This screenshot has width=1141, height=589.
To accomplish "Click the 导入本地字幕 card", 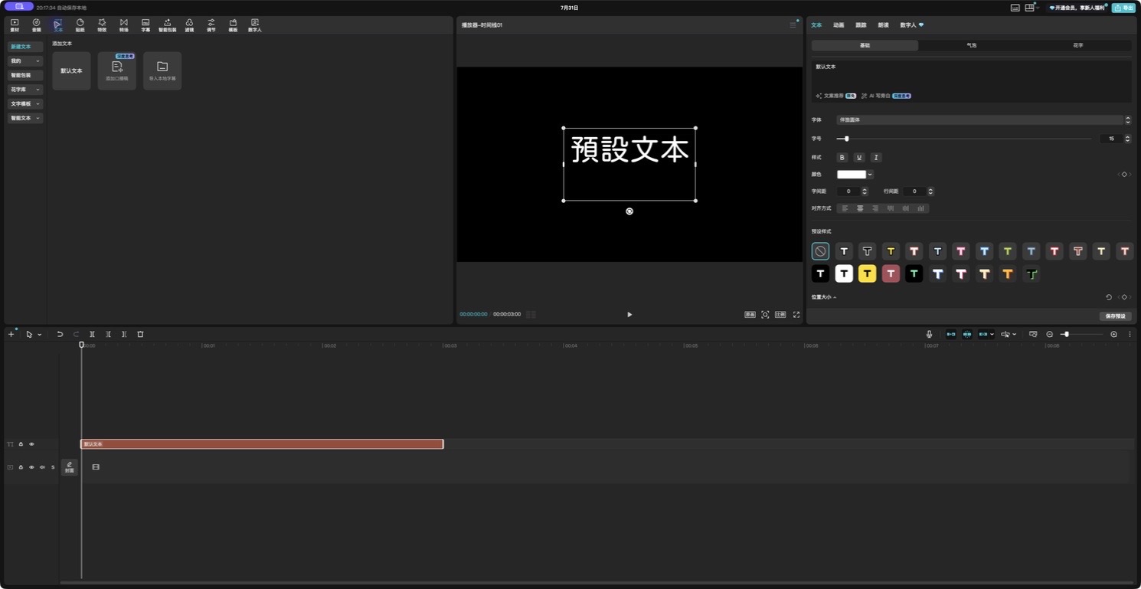I will click(162, 70).
